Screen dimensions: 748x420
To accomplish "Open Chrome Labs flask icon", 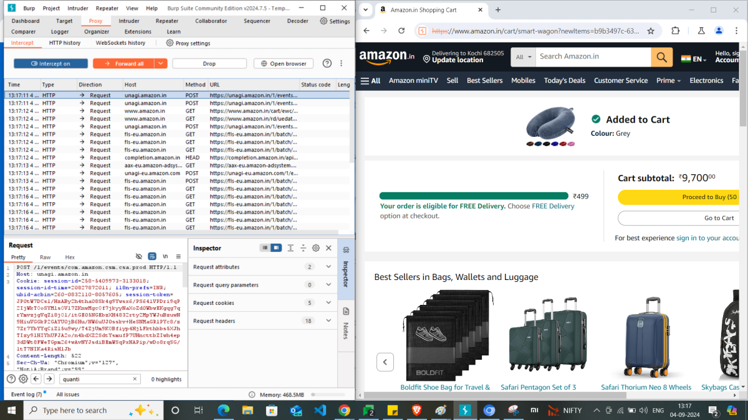I will (x=701, y=30).
